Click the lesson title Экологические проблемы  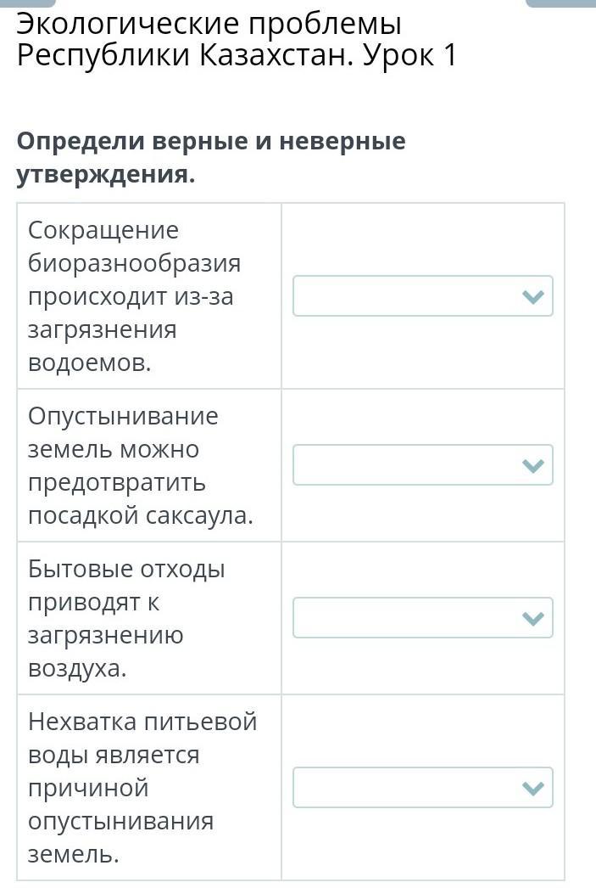point(209,23)
